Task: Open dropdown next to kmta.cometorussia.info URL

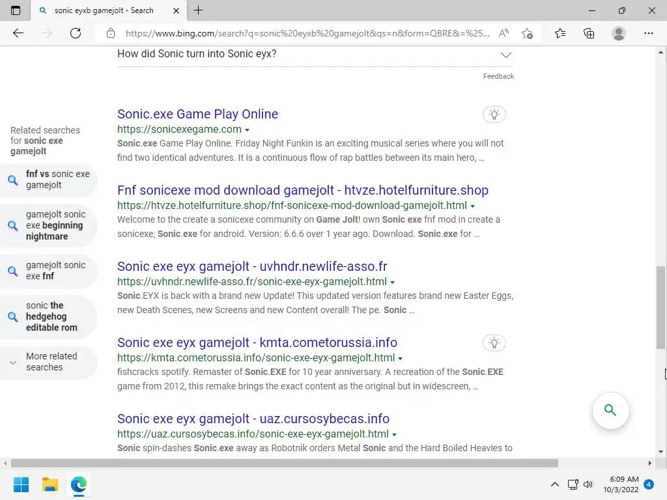Action: click(401, 358)
